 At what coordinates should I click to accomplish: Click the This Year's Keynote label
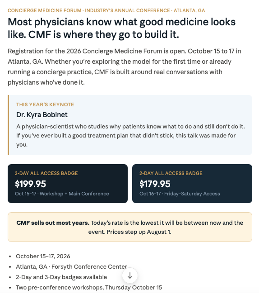[x=45, y=104]
